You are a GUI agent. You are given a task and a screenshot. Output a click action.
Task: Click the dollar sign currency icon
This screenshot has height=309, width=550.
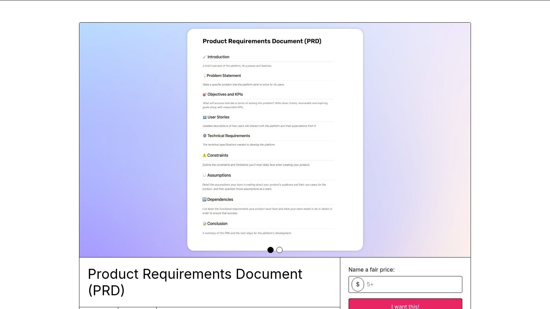[357, 284]
